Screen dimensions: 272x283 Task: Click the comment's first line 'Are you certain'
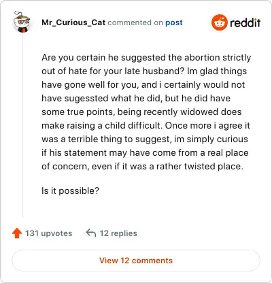click(146, 58)
